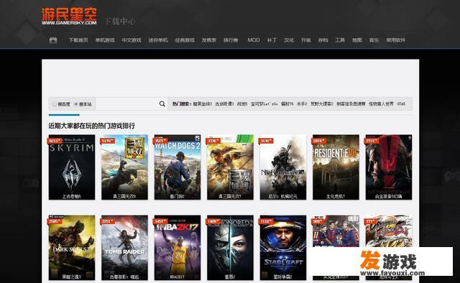Open the 汉化 nav item

(x=289, y=40)
